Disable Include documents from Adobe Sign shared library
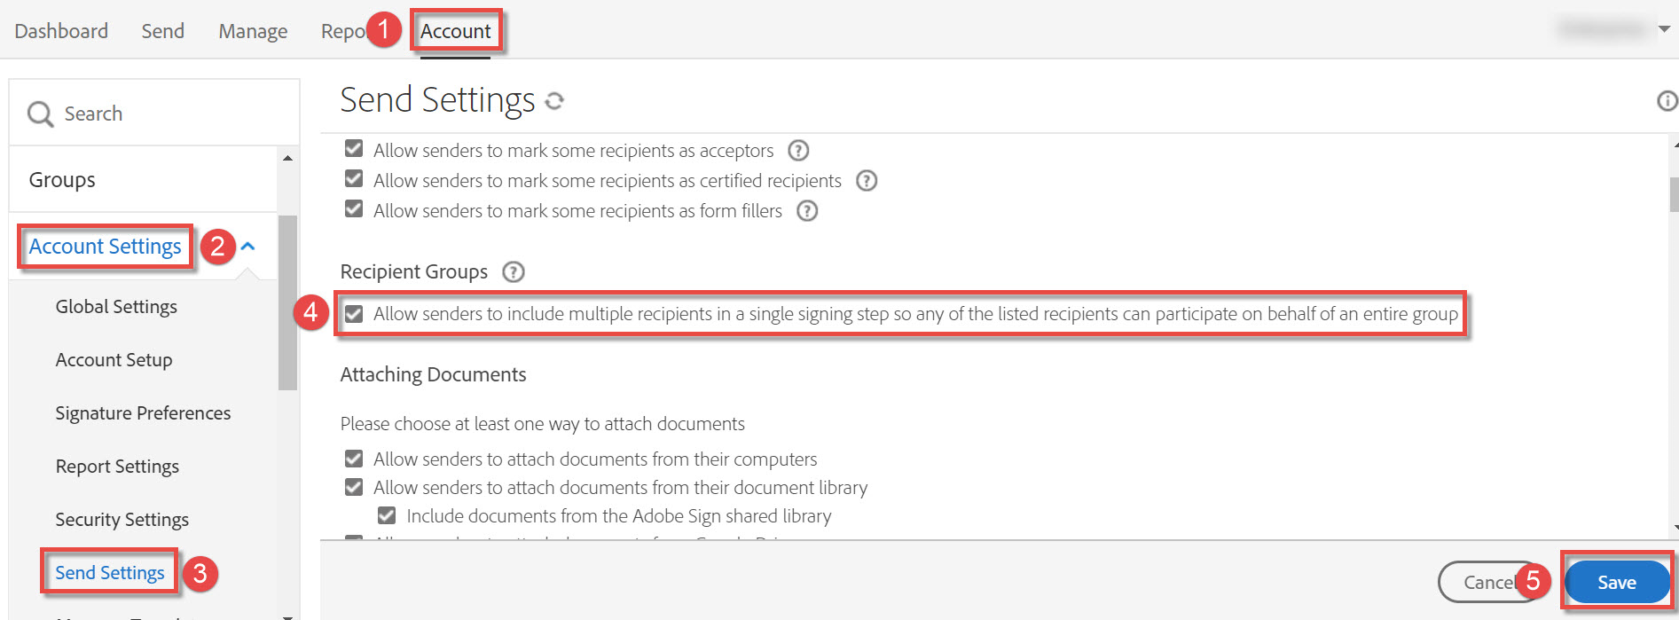The image size is (1679, 620). point(386,515)
